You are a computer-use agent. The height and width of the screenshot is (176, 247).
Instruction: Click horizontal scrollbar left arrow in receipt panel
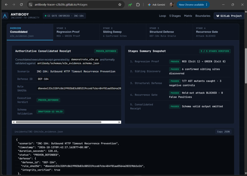(x=14, y=122)
